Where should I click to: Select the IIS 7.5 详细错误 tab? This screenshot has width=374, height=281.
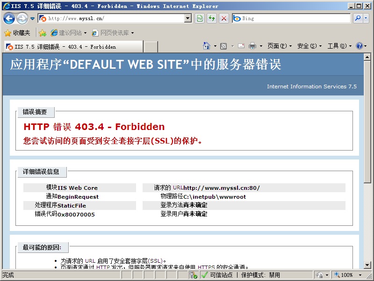[x=74, y=47]
